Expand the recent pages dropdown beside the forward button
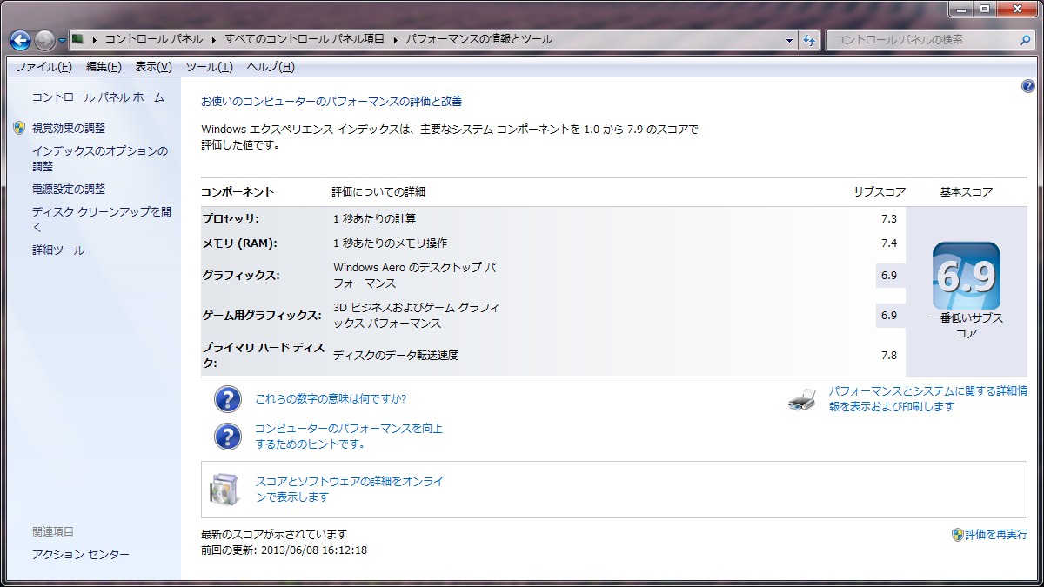Viewport: 1044px width, 587px height. [63, 41]
